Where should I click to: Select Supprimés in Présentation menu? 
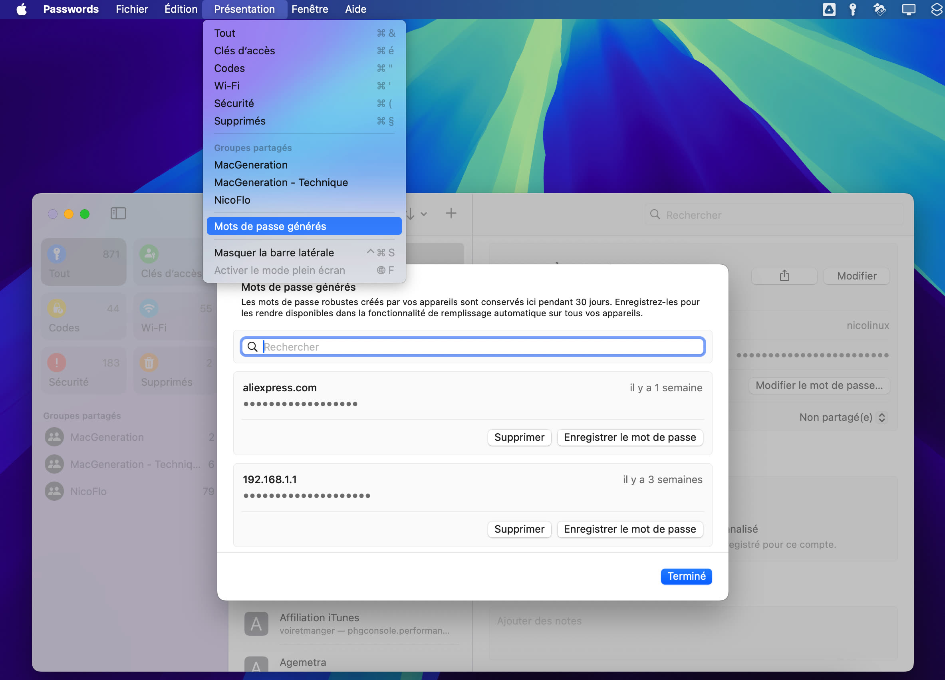(x=240, y=121)
